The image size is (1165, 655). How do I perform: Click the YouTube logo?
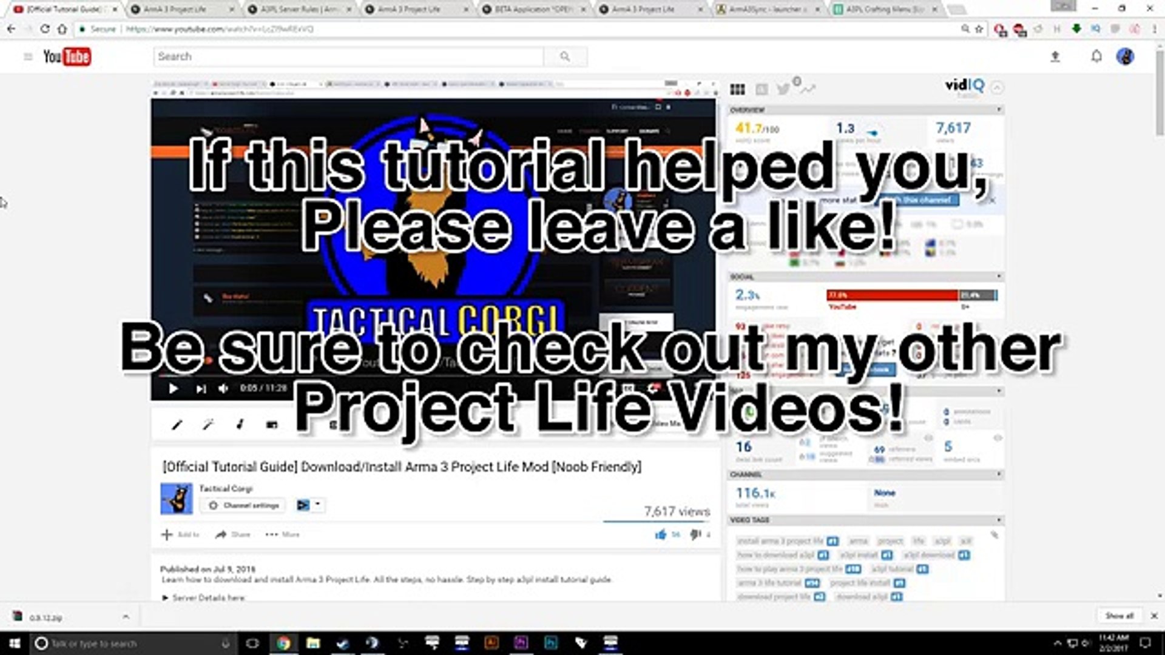click(67, 56)
